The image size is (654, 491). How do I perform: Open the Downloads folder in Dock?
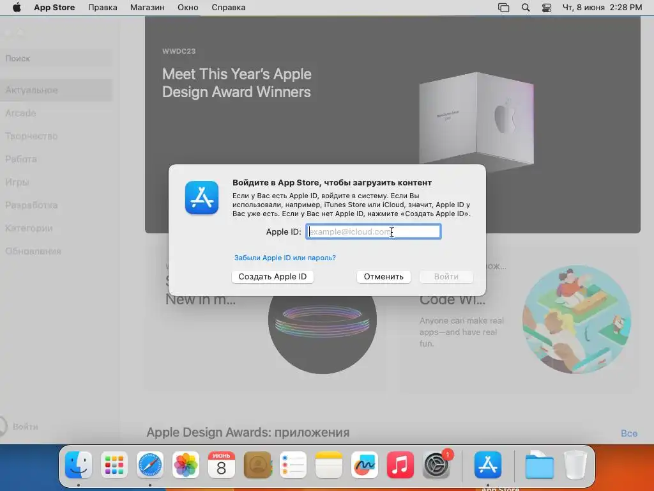pyautogui.click(x=539, y=464)
